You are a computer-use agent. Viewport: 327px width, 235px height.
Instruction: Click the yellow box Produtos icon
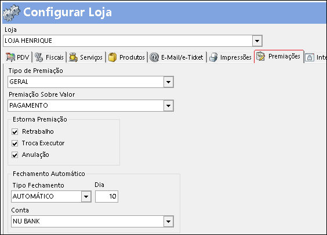click(112, 57)
